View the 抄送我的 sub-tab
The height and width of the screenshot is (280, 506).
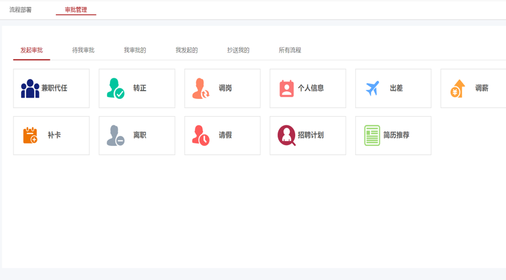[x=238, y=50]
